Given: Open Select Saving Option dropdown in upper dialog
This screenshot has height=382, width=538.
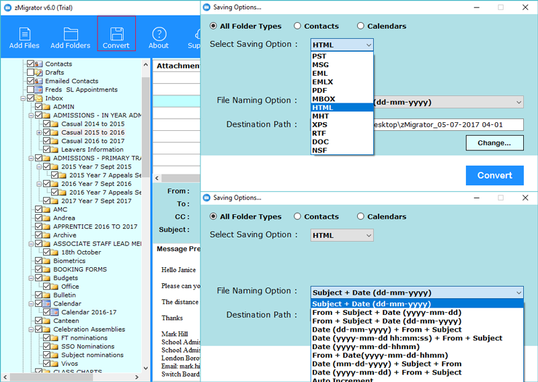Looking at the screenshot, I should tap(342, 45).
